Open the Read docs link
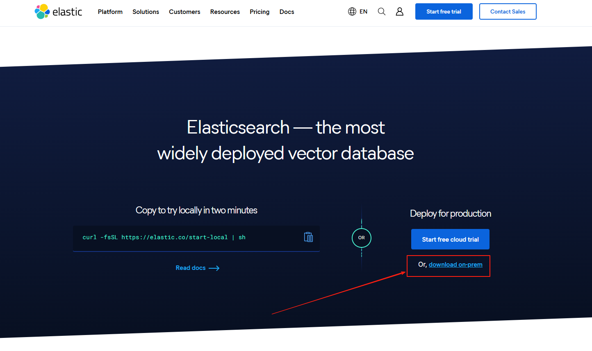 [x=198, y=268]
